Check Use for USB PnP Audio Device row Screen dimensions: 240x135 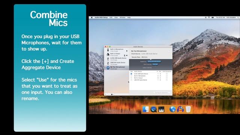click(x=131, y=80)
